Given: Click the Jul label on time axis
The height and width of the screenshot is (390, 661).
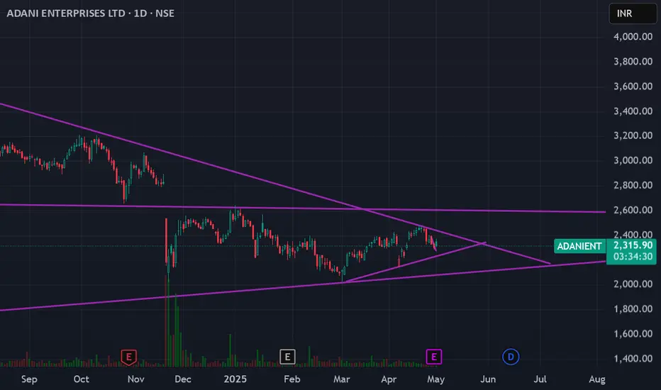Looking at the screenshot, I should pos(540,379).
